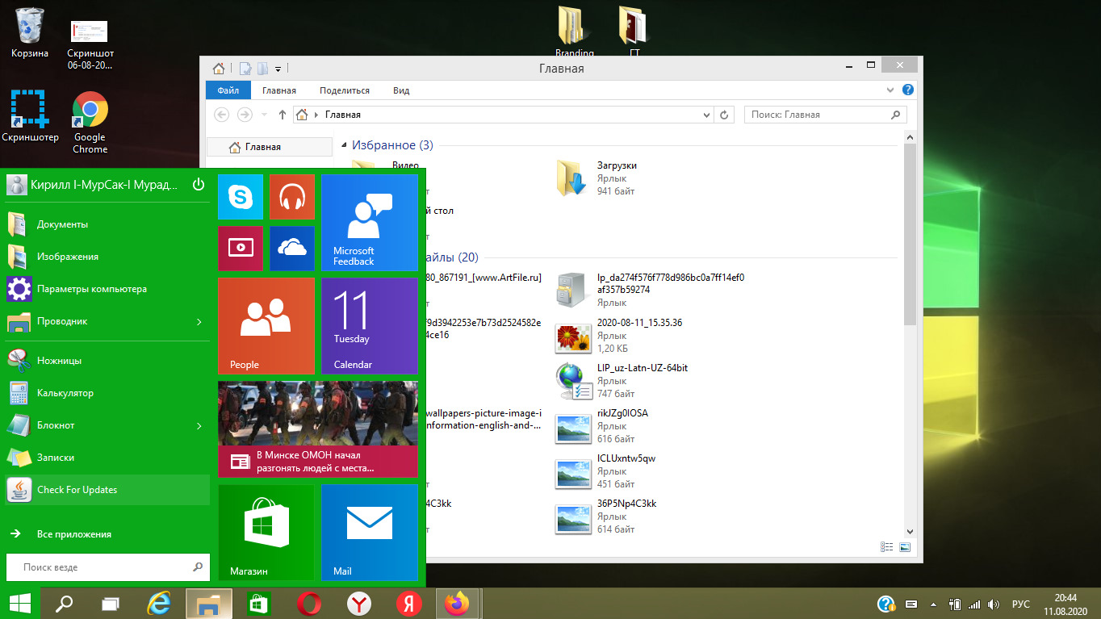Open the Music headphones tile
Screen dimensions: 1101x619
(x=291, y=197)
